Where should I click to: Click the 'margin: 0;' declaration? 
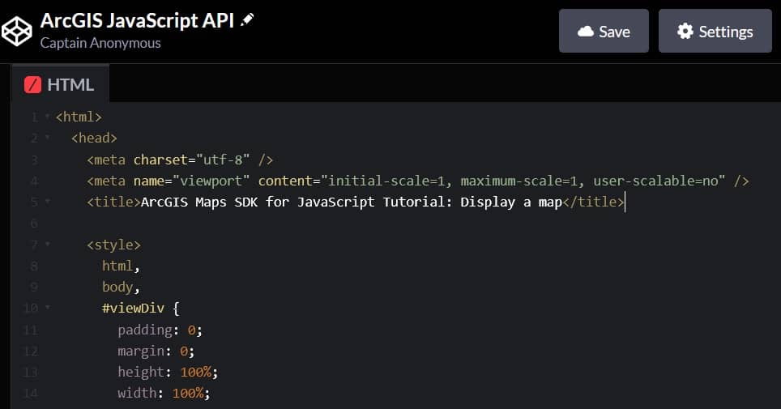[156, 351]
